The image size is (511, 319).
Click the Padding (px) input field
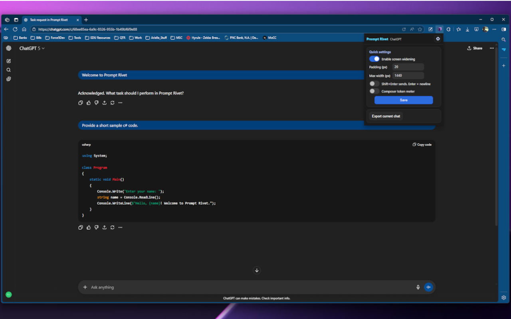408,67
